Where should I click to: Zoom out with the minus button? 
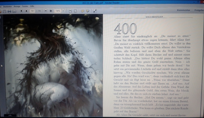pyautogui.click(x=46, y=11)
